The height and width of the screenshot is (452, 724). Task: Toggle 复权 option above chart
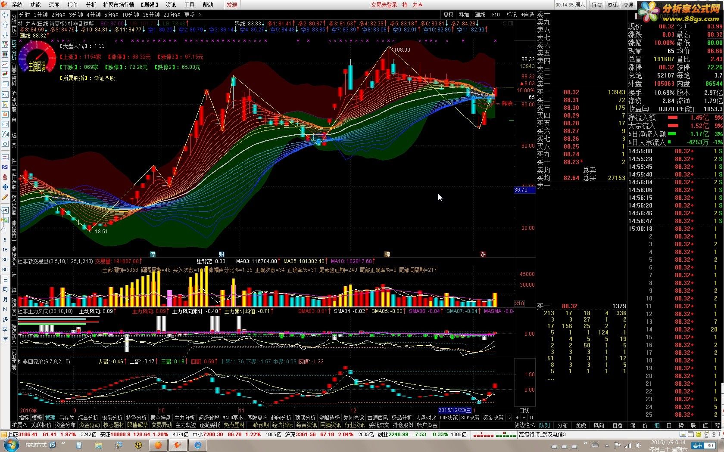tap(449, 15)
